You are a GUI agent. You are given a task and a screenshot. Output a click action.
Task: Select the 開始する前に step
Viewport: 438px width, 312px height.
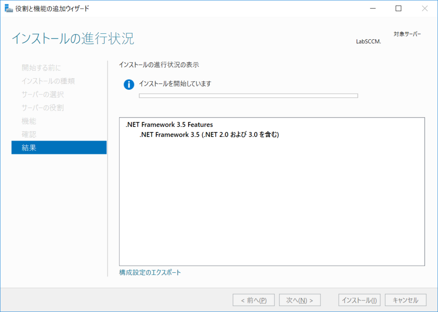tap(41, 68)
